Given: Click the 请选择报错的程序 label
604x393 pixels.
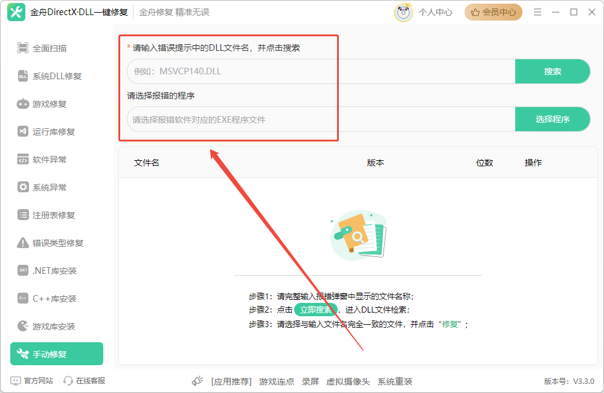Looking at the screenshot, I should 161,96.
